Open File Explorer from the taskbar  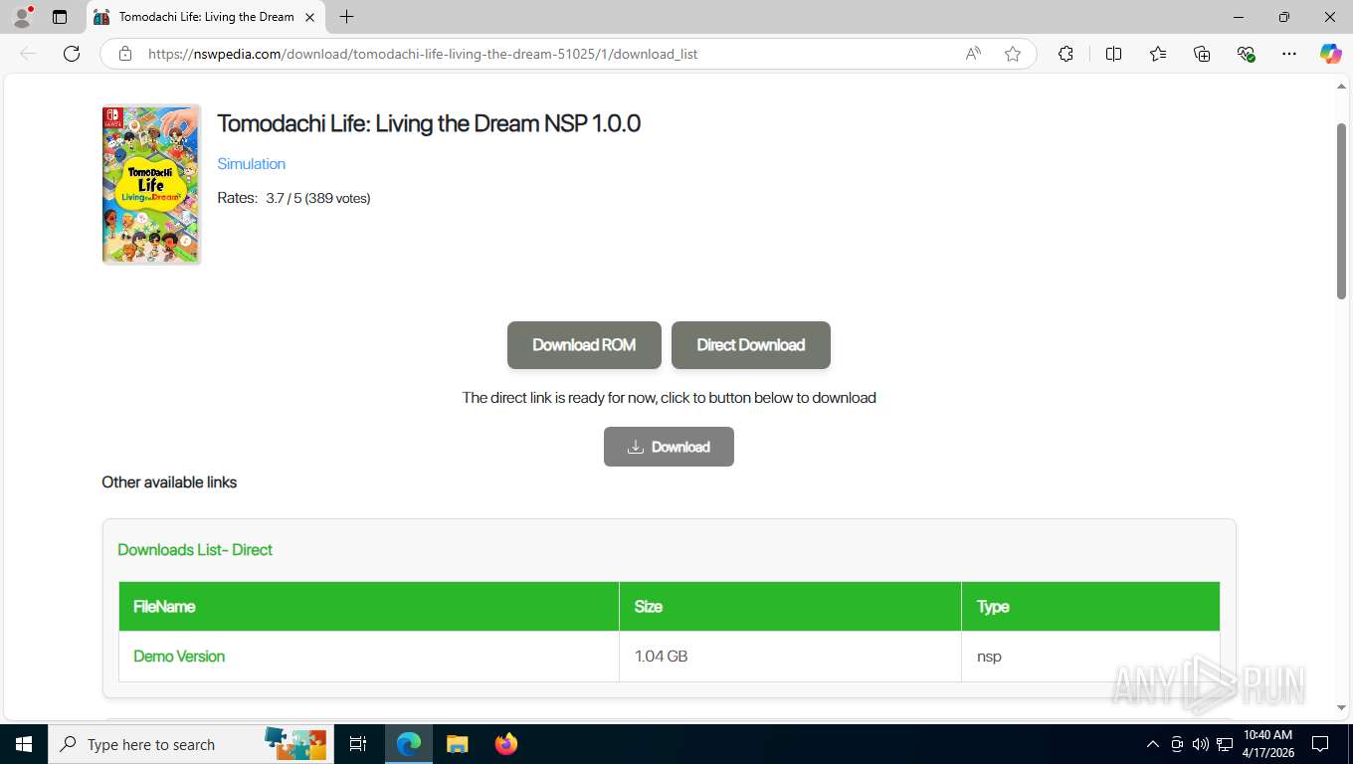pyautogui.click(x=457, y=744)
